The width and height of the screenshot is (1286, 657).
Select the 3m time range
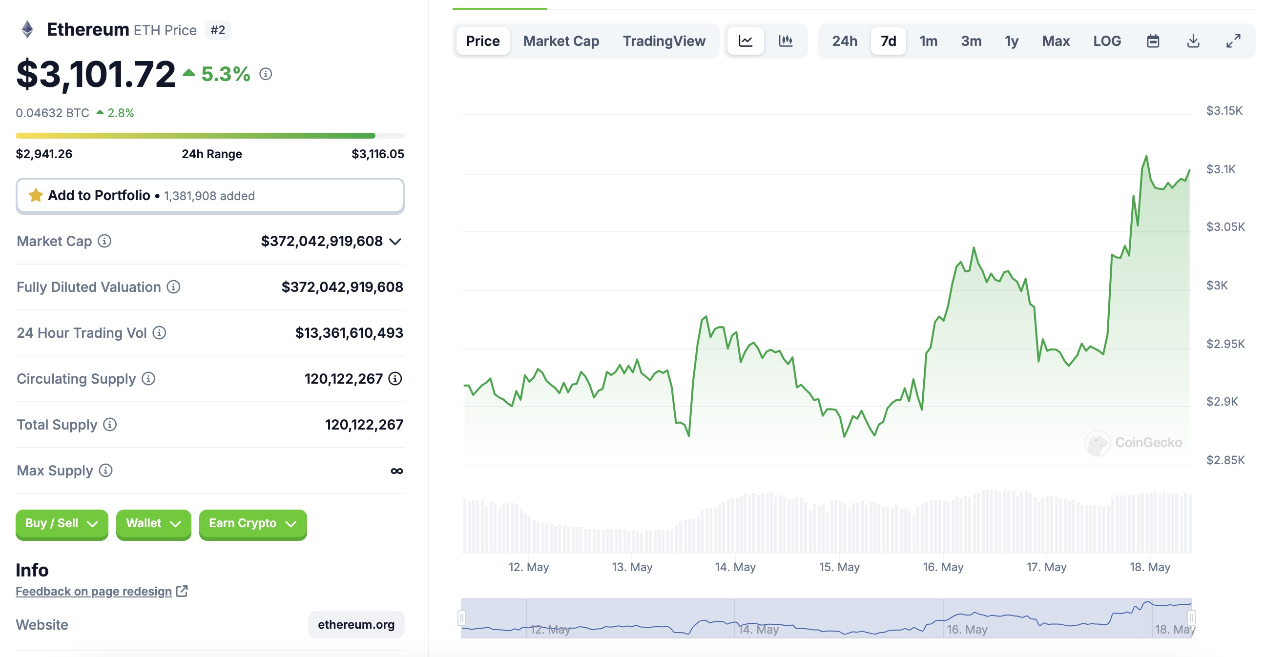971,41
